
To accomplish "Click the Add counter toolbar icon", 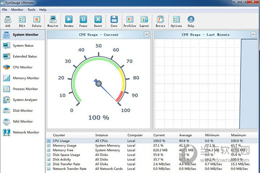I will [x=7, y=21].
